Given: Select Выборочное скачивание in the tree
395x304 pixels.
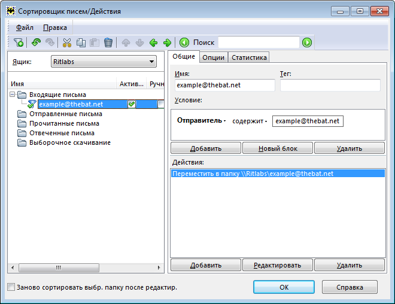Looking at the screenshot, I should click(x=70, y=142).
